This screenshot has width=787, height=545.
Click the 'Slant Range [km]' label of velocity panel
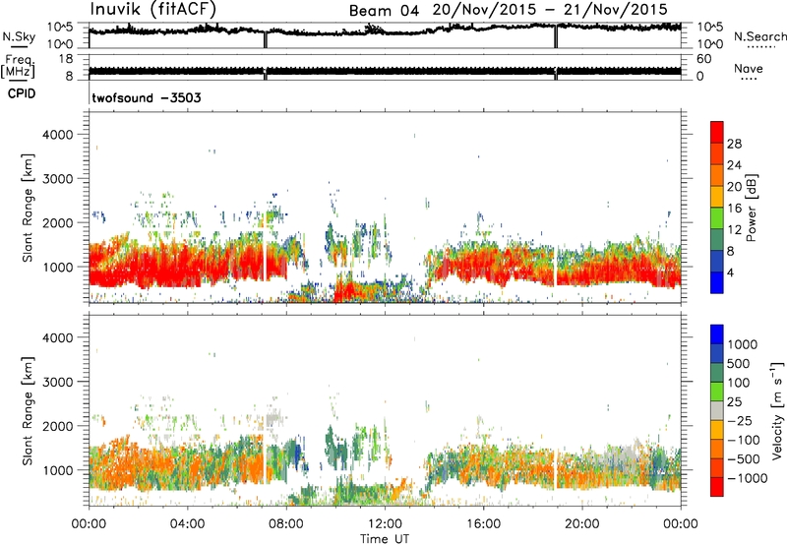click(x=28, y=411)
